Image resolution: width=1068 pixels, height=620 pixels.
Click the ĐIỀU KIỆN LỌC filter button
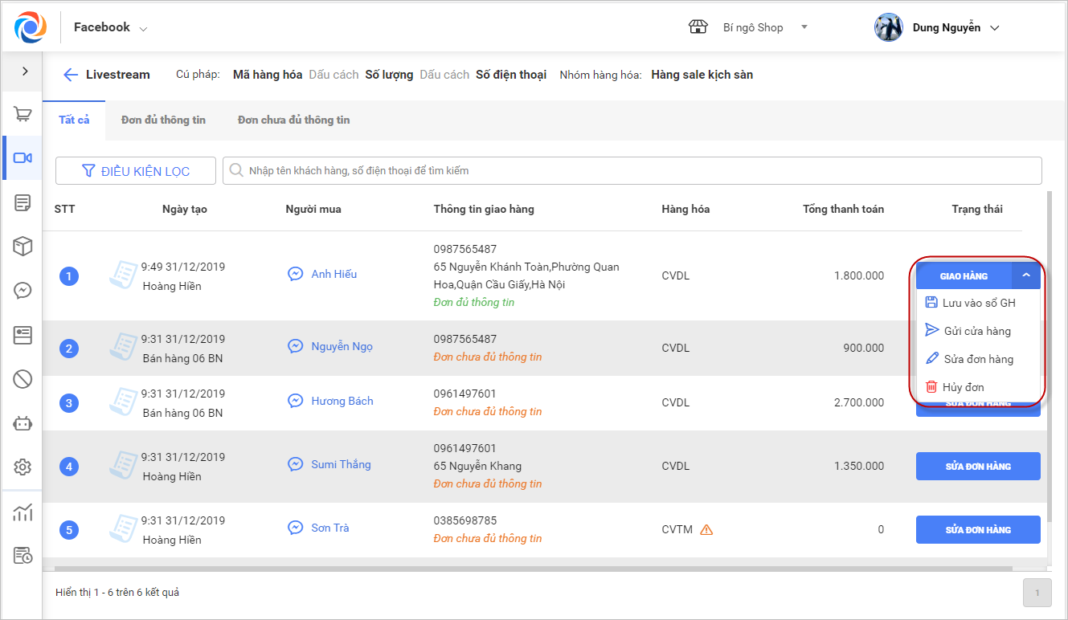pyautogui.click(x=136, y=171)
